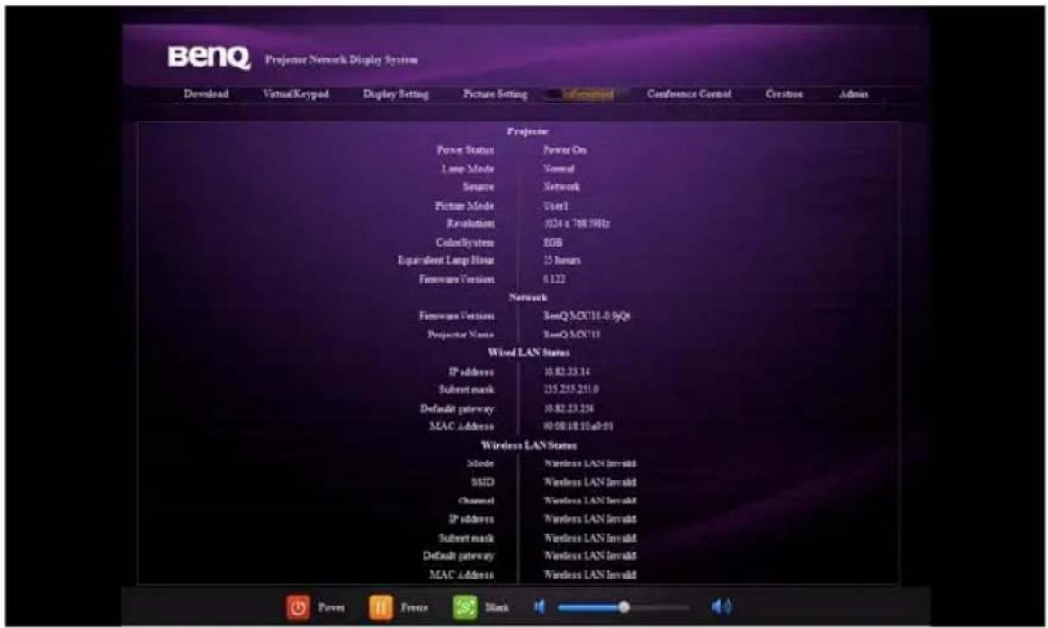The height and width of the screenshot is (628, 1048).
Task: Click the wireless Mode label
Action: [x=480, y=462]
